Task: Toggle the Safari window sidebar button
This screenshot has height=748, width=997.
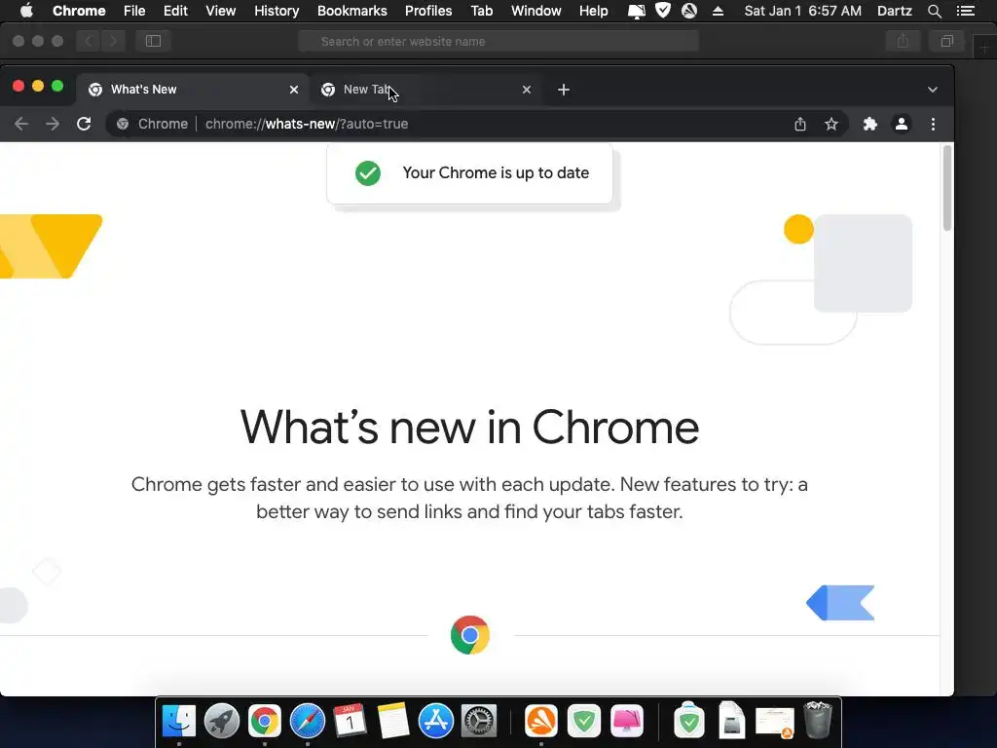Action: point(153,41)
